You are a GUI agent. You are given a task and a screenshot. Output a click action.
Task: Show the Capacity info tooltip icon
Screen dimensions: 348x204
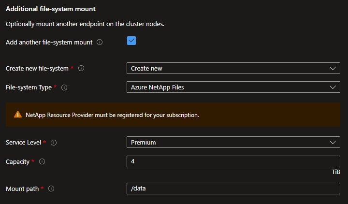(x=42, y=161)
